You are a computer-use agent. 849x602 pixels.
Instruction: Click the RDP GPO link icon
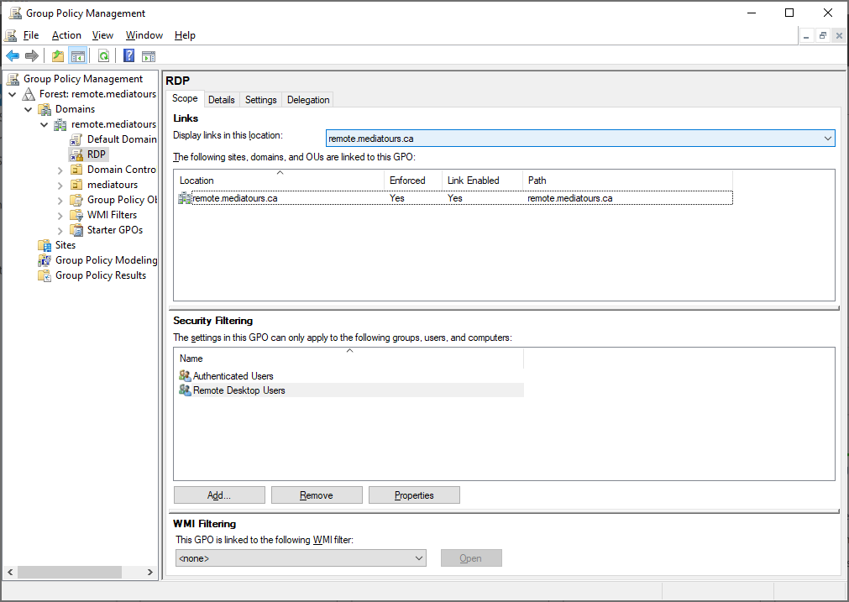click(x=76, y=154)
